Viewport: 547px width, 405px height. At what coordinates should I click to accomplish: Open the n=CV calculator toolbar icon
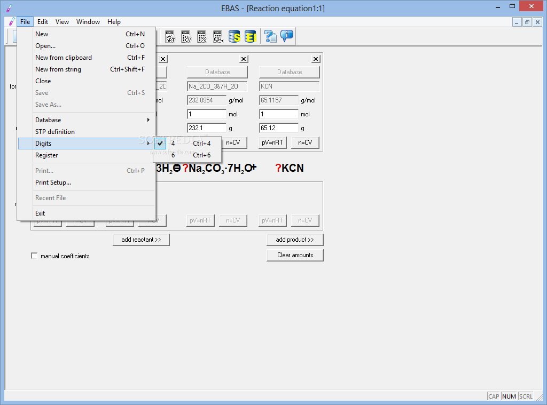click(186, 36)
